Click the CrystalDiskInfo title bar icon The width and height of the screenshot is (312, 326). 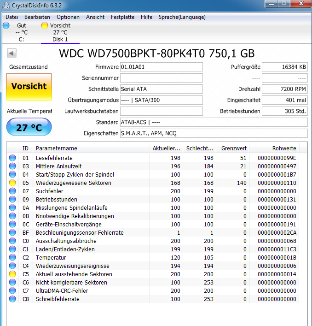6,6
